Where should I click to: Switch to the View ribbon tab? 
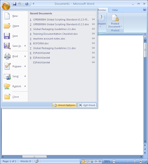click(115, 10)
